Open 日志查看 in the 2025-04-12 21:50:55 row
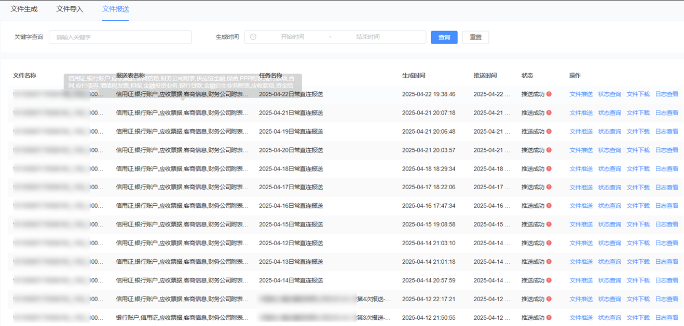 pos(667,318)
